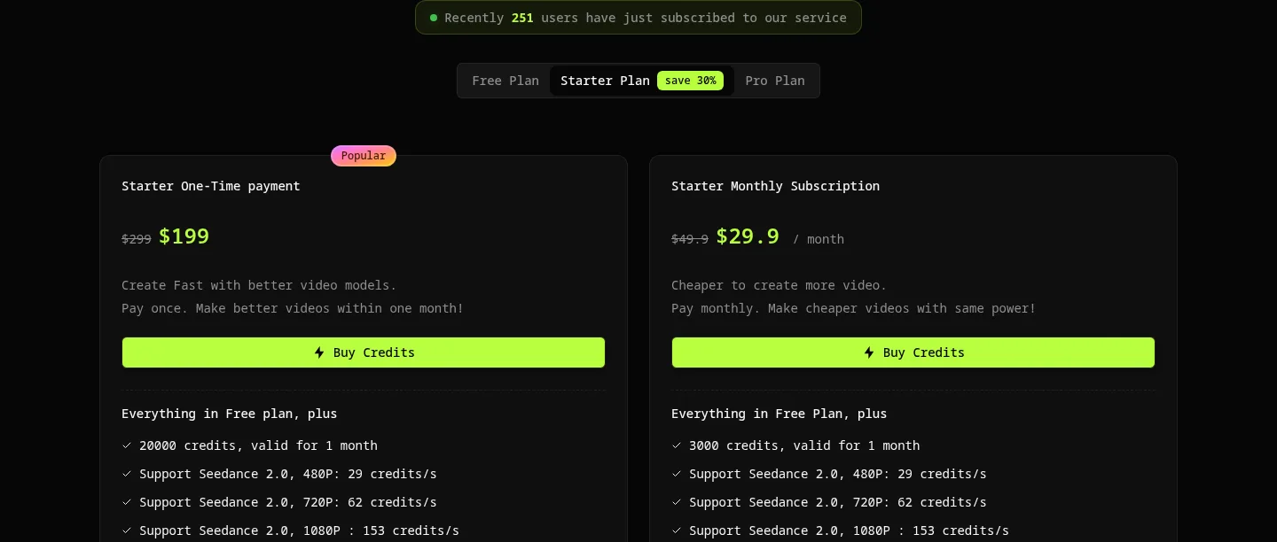The width and height of the screenshot is (1277, 542).
Task: Click the $199 price
Action: (184, 236)
